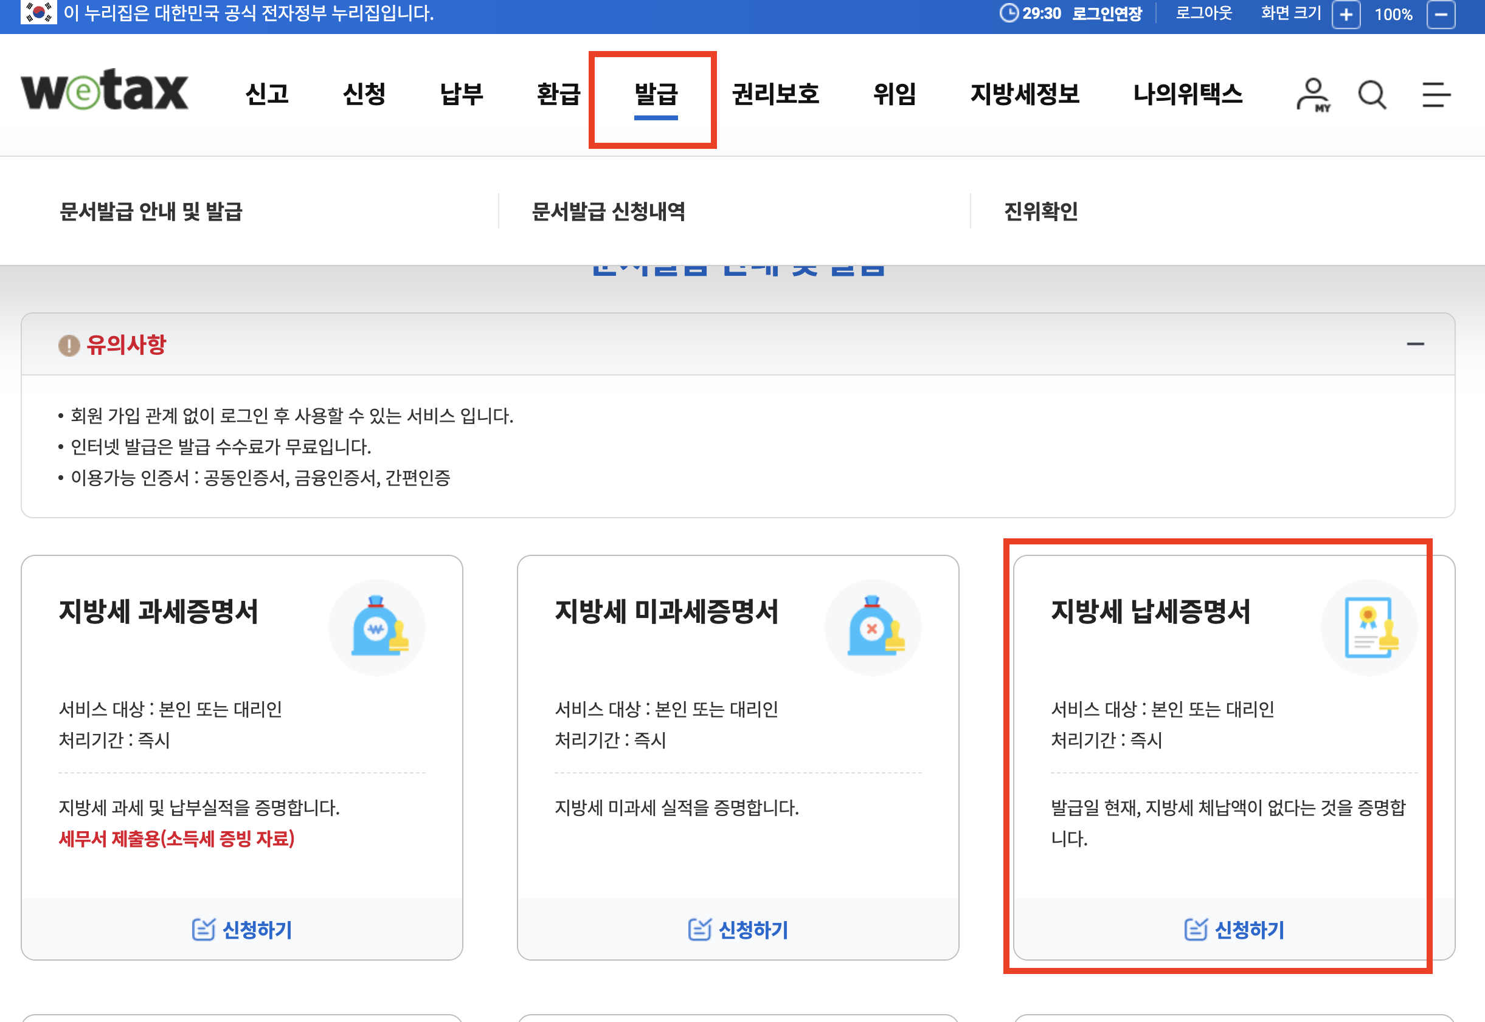Open 문서발급 신청내역 submenu

608,211
